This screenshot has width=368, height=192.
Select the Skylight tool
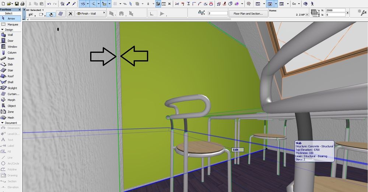click(x=10, y=88)
